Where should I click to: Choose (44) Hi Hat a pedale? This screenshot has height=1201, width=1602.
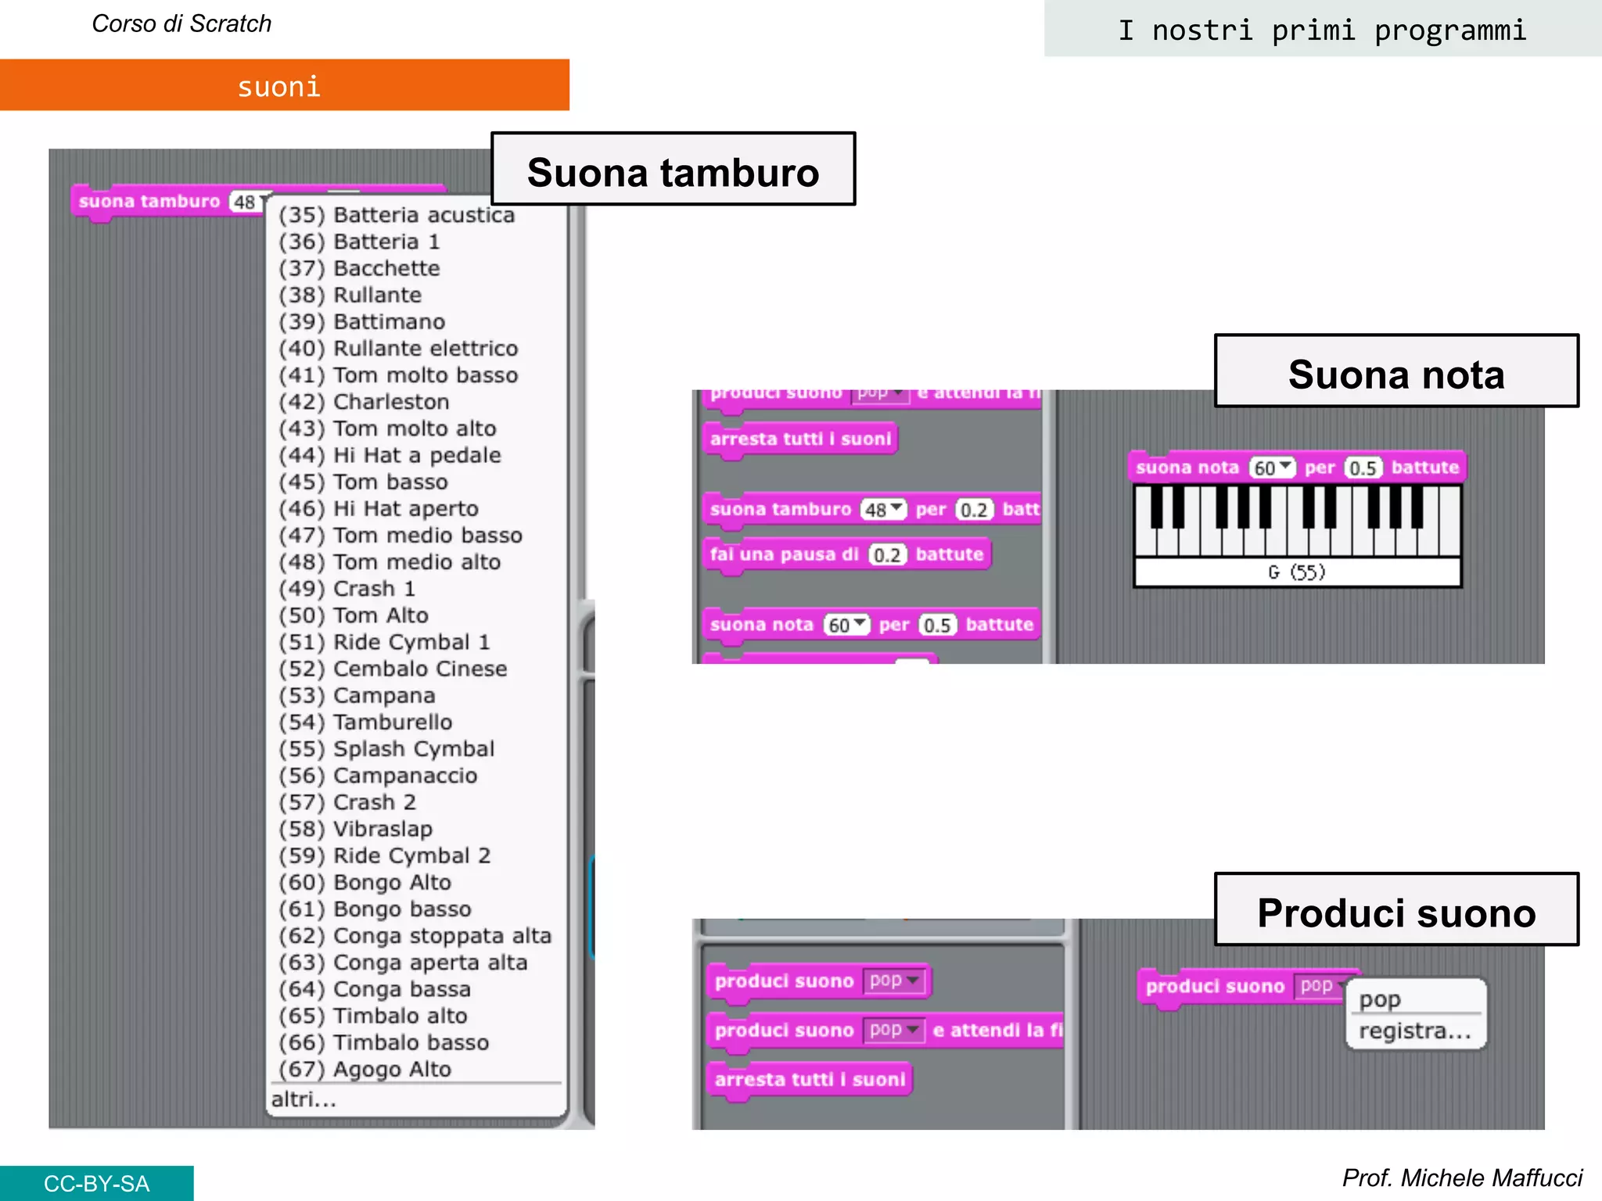click(390, 455)
